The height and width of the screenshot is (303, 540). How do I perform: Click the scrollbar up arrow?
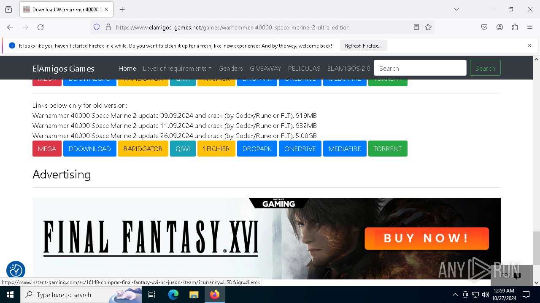[536, 59]
